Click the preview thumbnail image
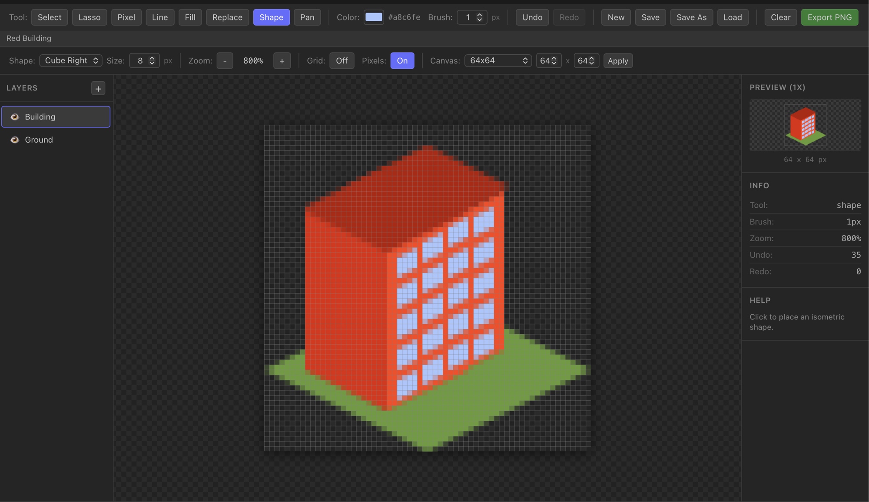Viewport: 869px width, 502px height. [805, 125]
